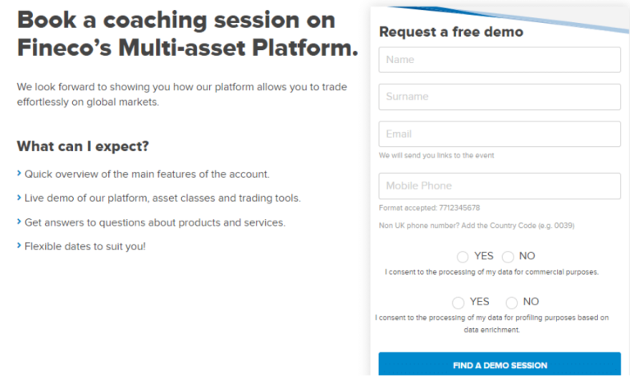Click the Book a coaching session headline
The height and width of the screenshot is (379, 630).
pos(187,34)
